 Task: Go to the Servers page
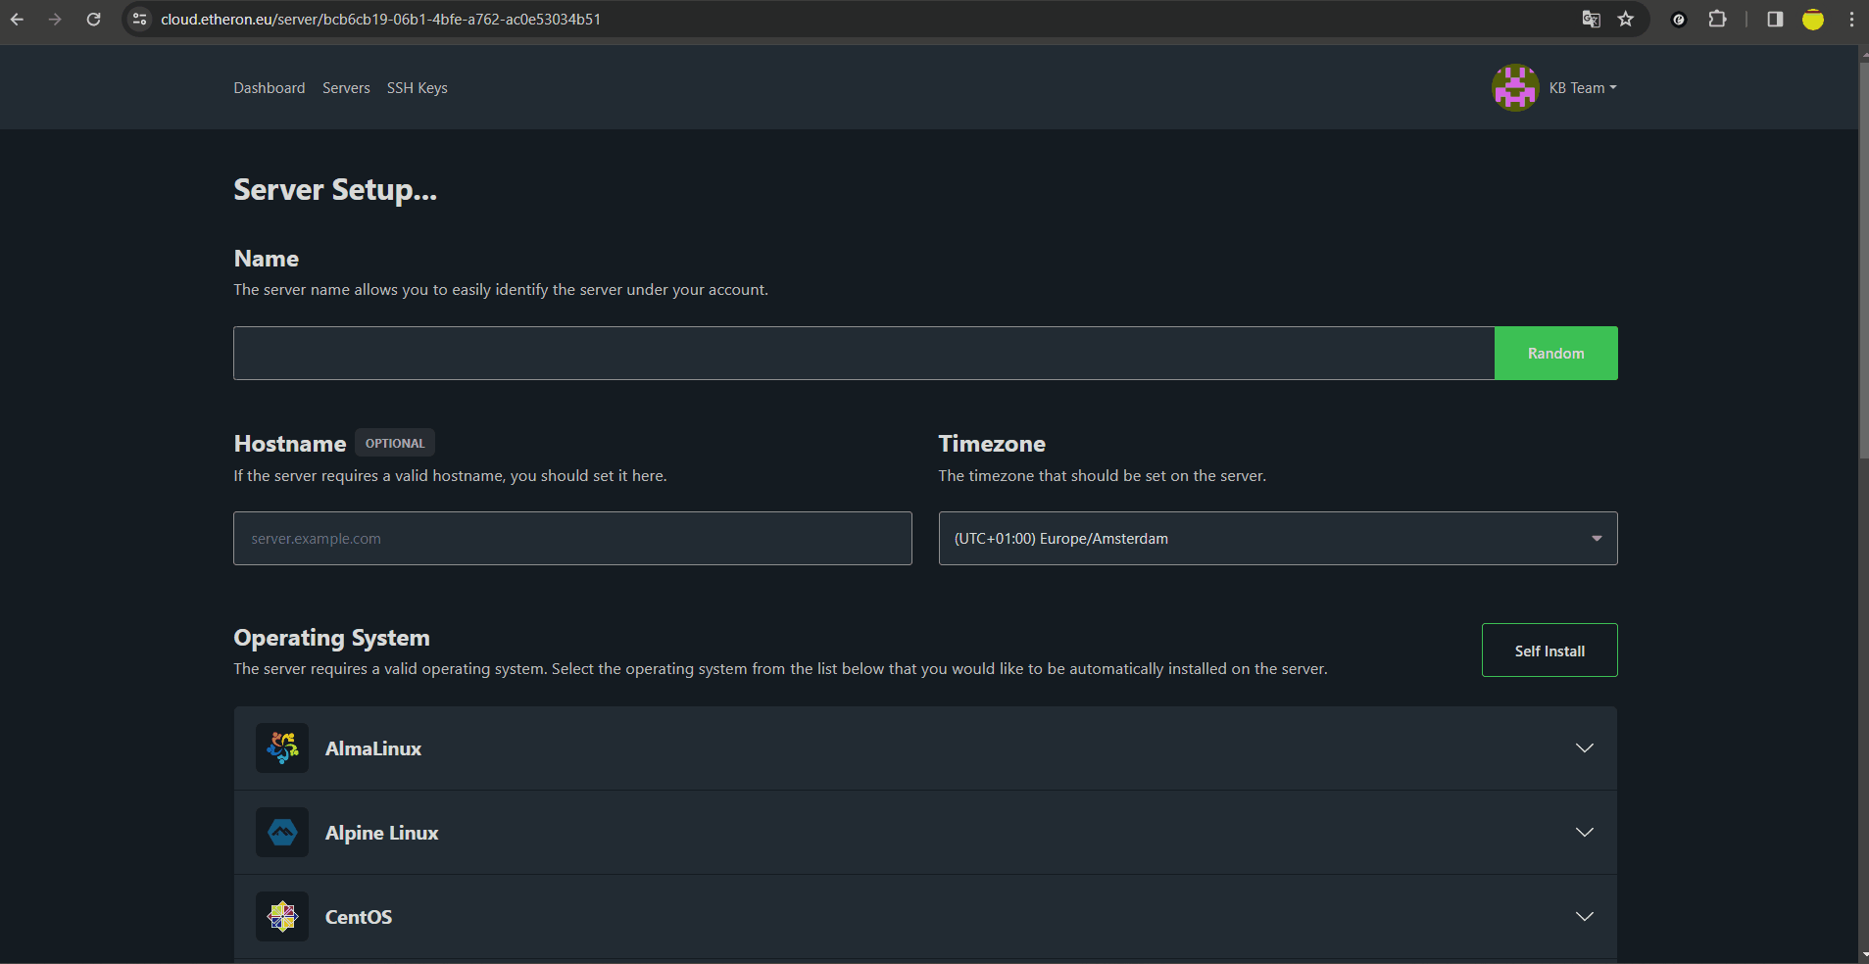pos(346,88)
